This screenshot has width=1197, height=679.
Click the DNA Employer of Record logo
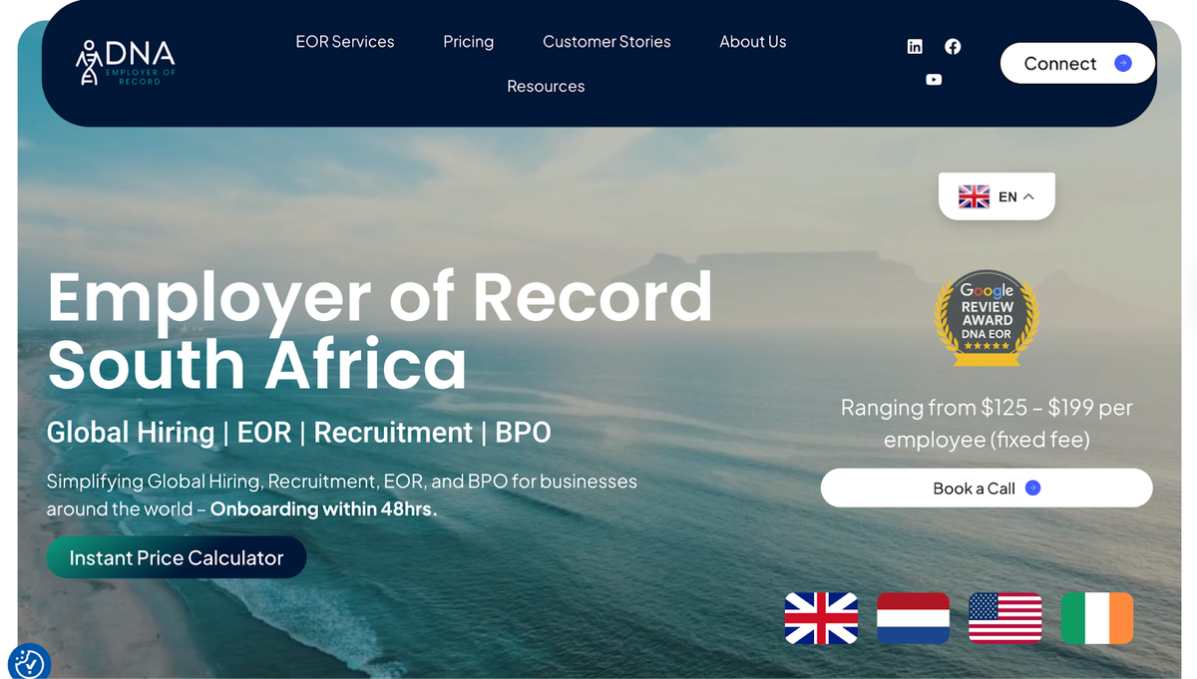(x=126, y=63)
